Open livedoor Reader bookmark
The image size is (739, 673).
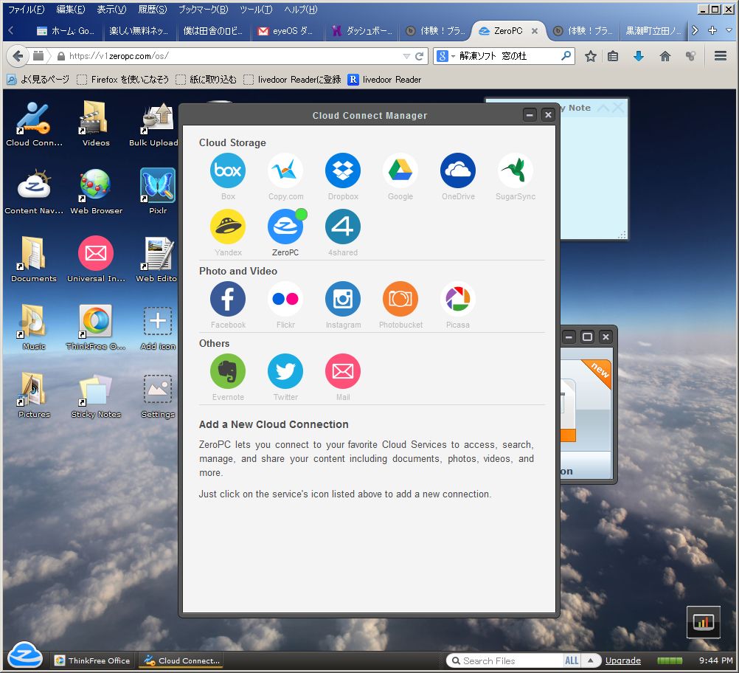tap(384, 79)
